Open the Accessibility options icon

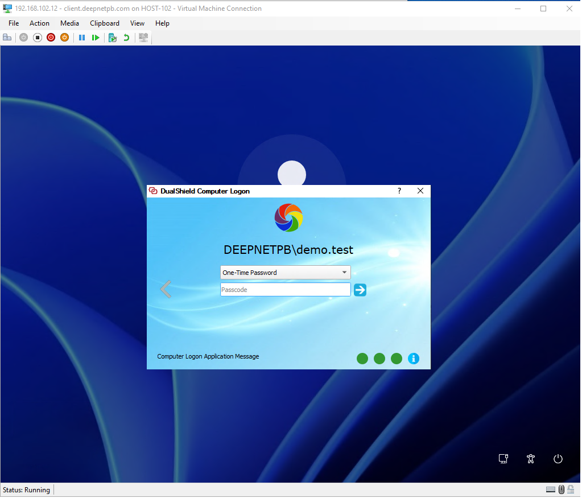pos(531,459)
